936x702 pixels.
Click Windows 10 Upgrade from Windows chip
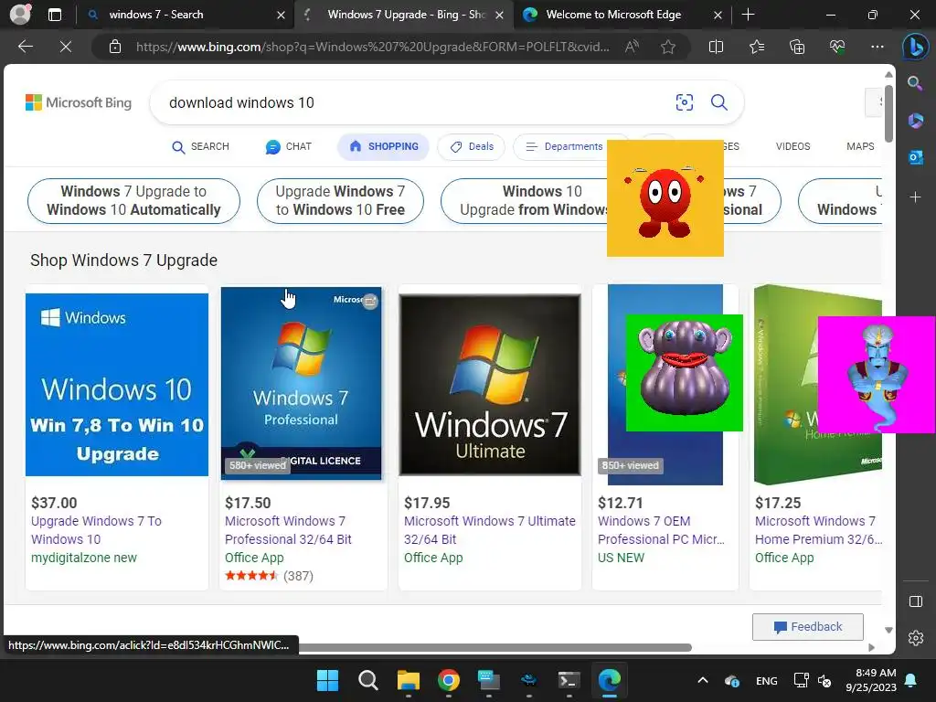[x=524, y=200]
